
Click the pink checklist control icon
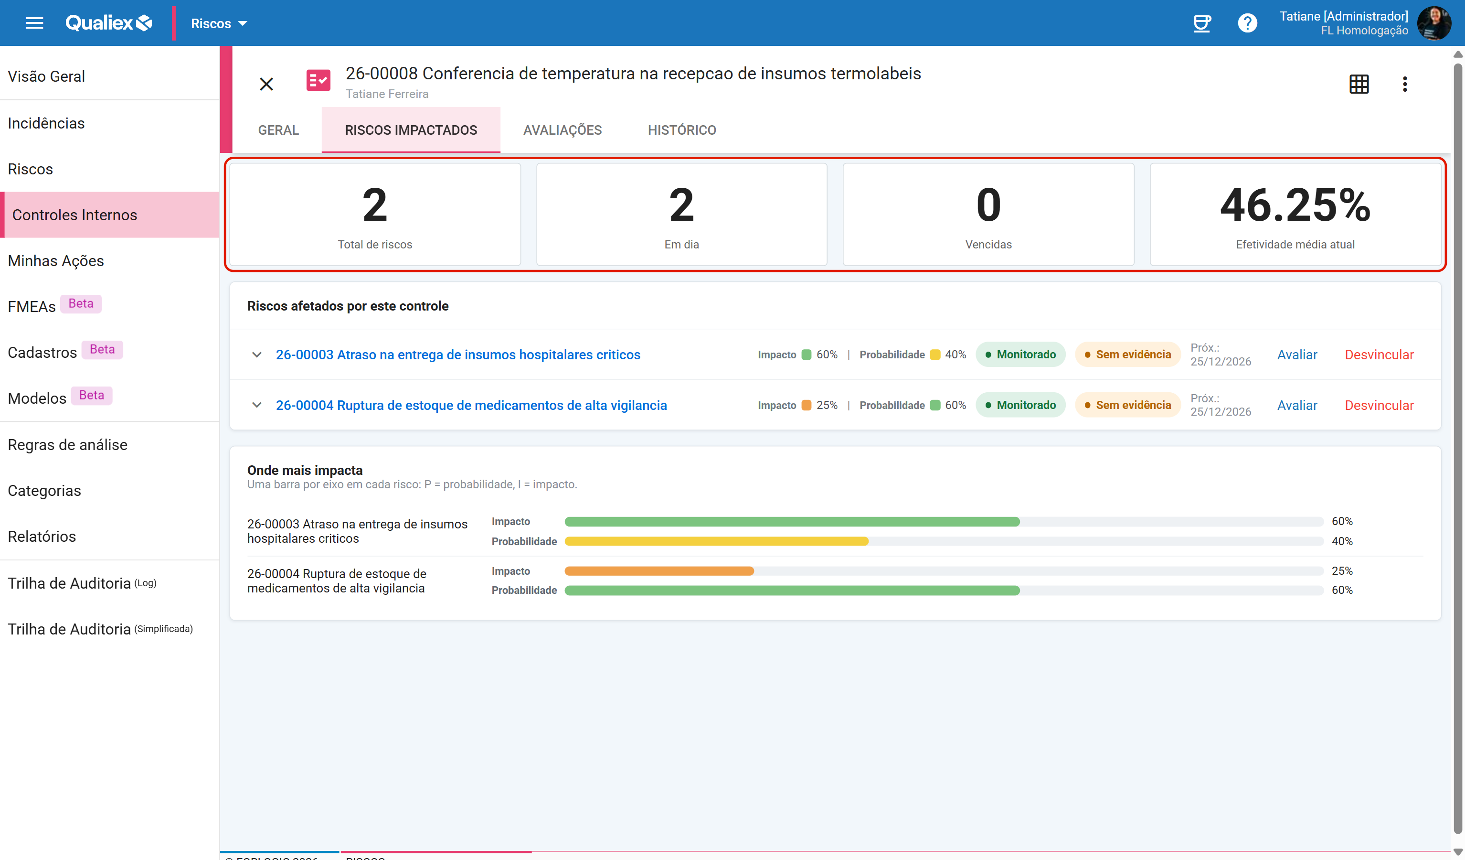pyautogui.click(x=318, y=80)
